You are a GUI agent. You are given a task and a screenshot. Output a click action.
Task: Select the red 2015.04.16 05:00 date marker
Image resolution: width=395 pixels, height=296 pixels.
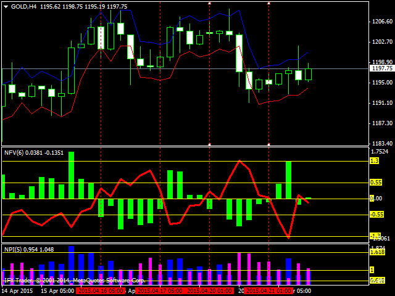[x=101, y=291]
